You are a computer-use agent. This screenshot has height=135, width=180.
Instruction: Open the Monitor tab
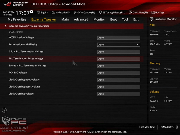[99, 19]
